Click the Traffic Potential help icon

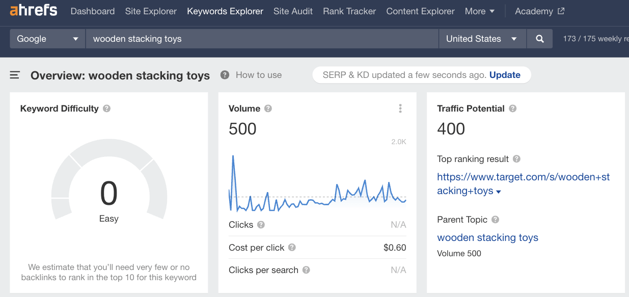click(513, 109)
